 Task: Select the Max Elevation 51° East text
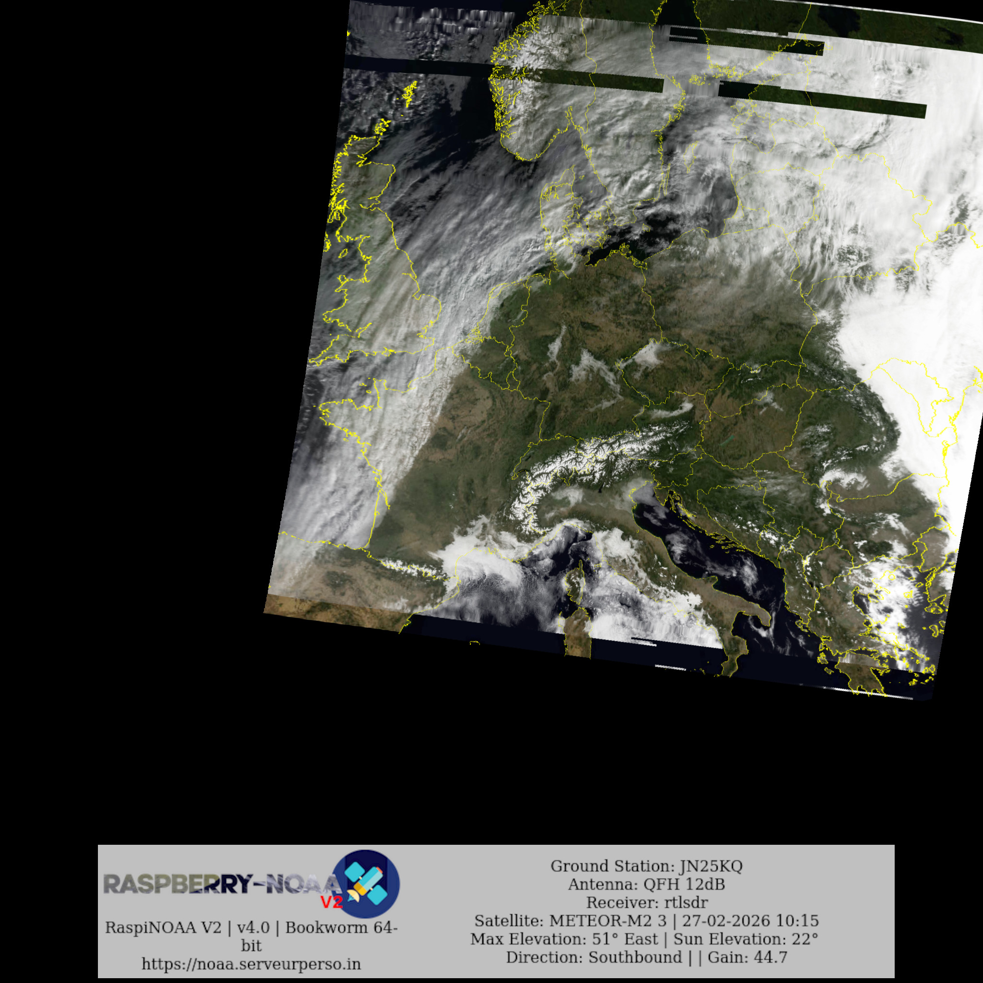tap(565, 939)
